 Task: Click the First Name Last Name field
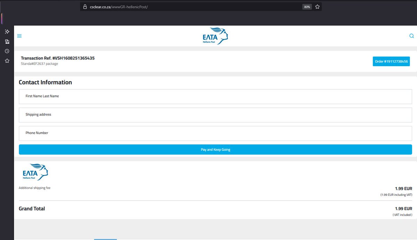tap(215, 96)
